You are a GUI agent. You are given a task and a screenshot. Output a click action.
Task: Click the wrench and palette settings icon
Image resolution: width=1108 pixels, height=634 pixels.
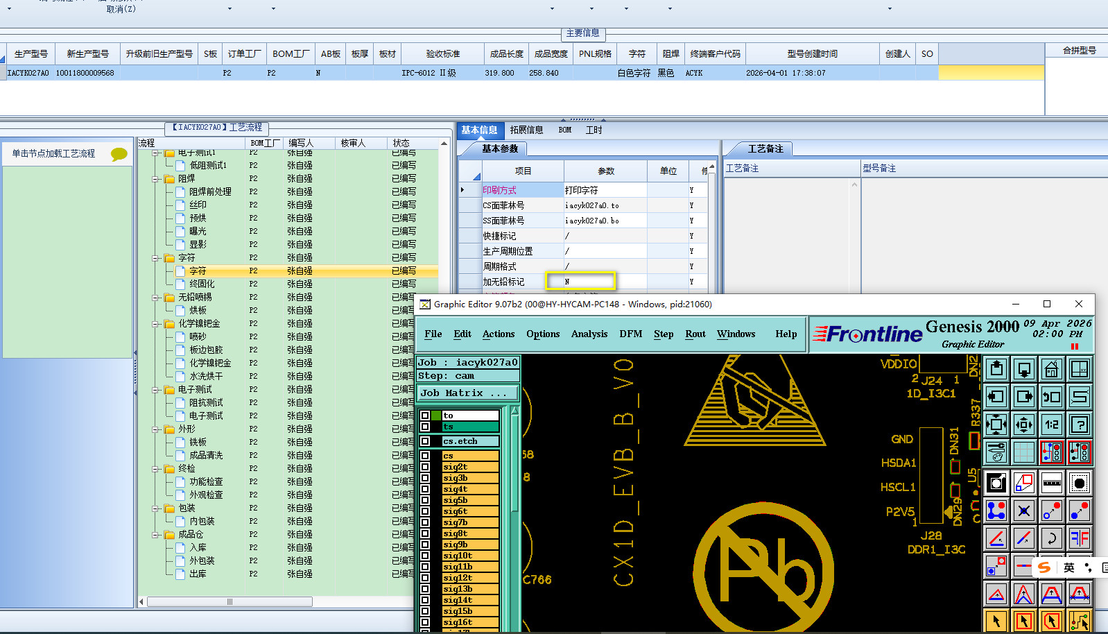click(996, 452)
